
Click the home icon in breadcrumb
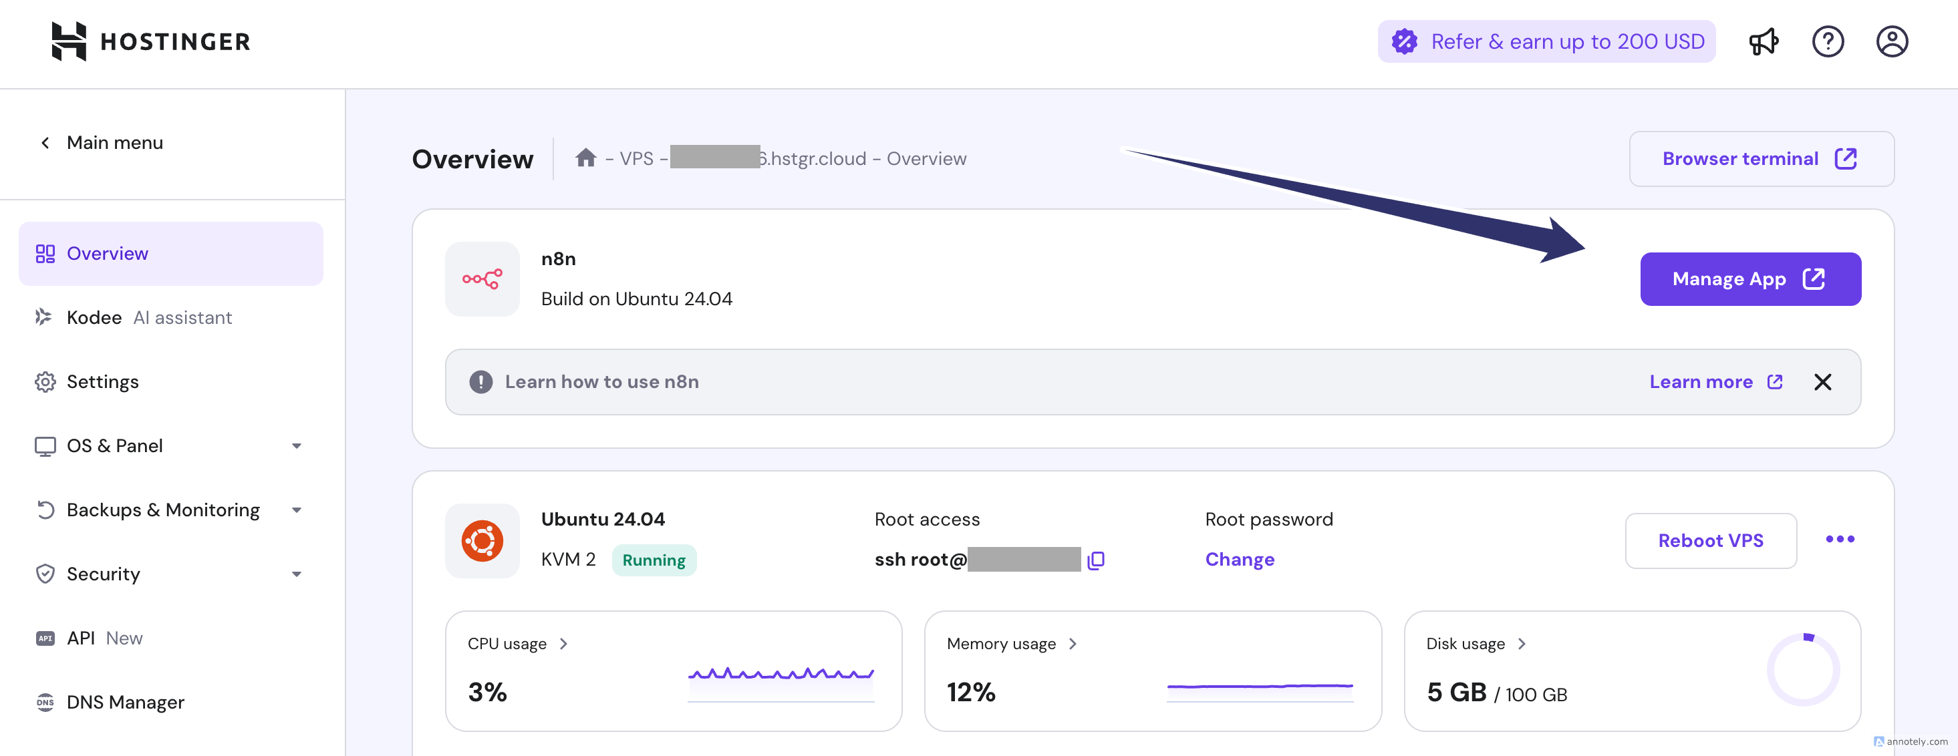585,158
